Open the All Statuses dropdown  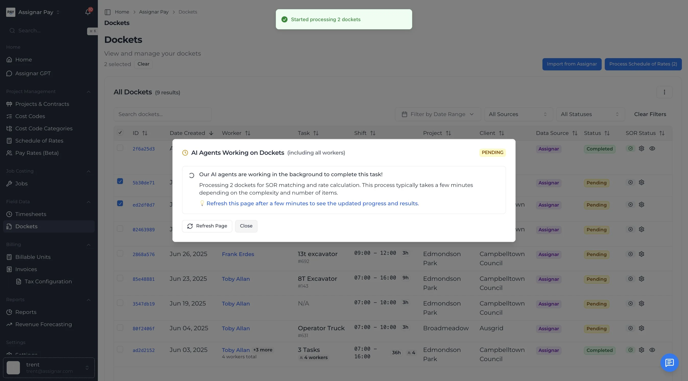tap(590, 114)
